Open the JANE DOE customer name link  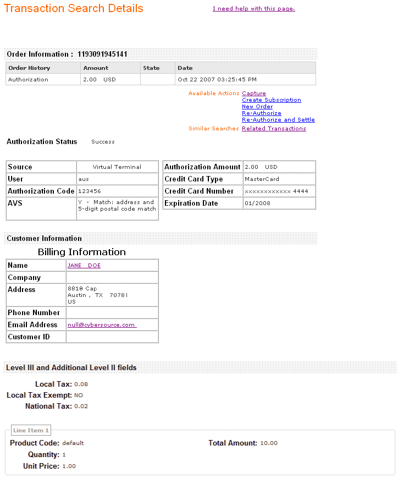(x=84, y=266)
